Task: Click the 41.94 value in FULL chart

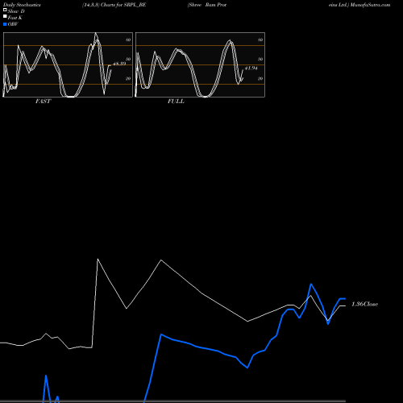Action: point(251,69)
